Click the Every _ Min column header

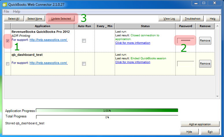[105, 26]
